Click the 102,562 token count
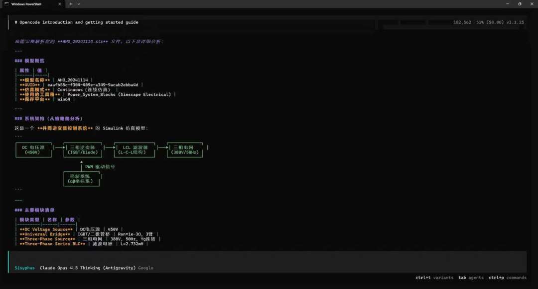 coord(462,22)
